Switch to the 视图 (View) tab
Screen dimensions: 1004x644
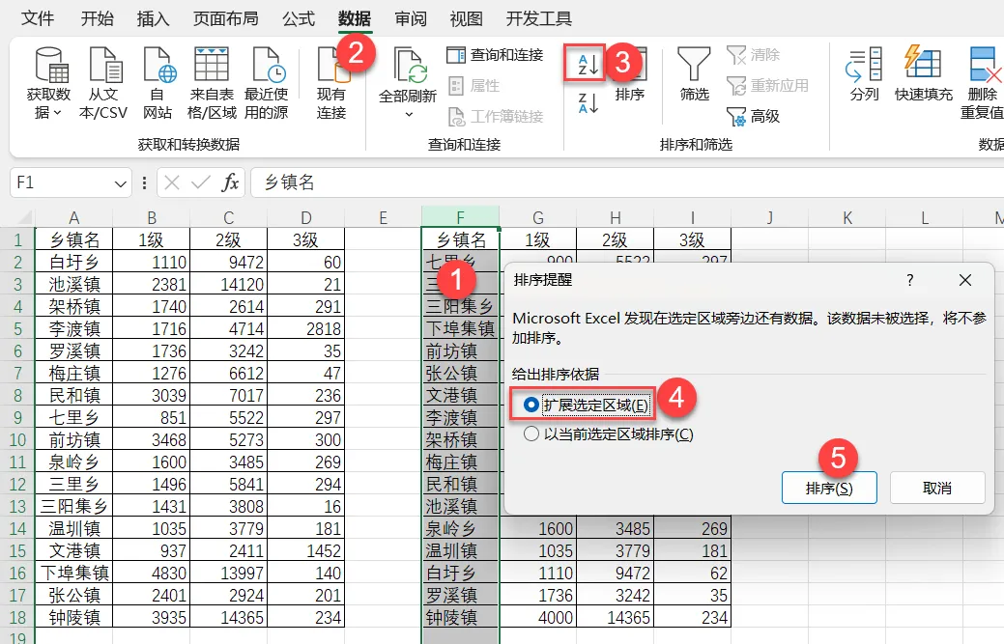point(466,18)
